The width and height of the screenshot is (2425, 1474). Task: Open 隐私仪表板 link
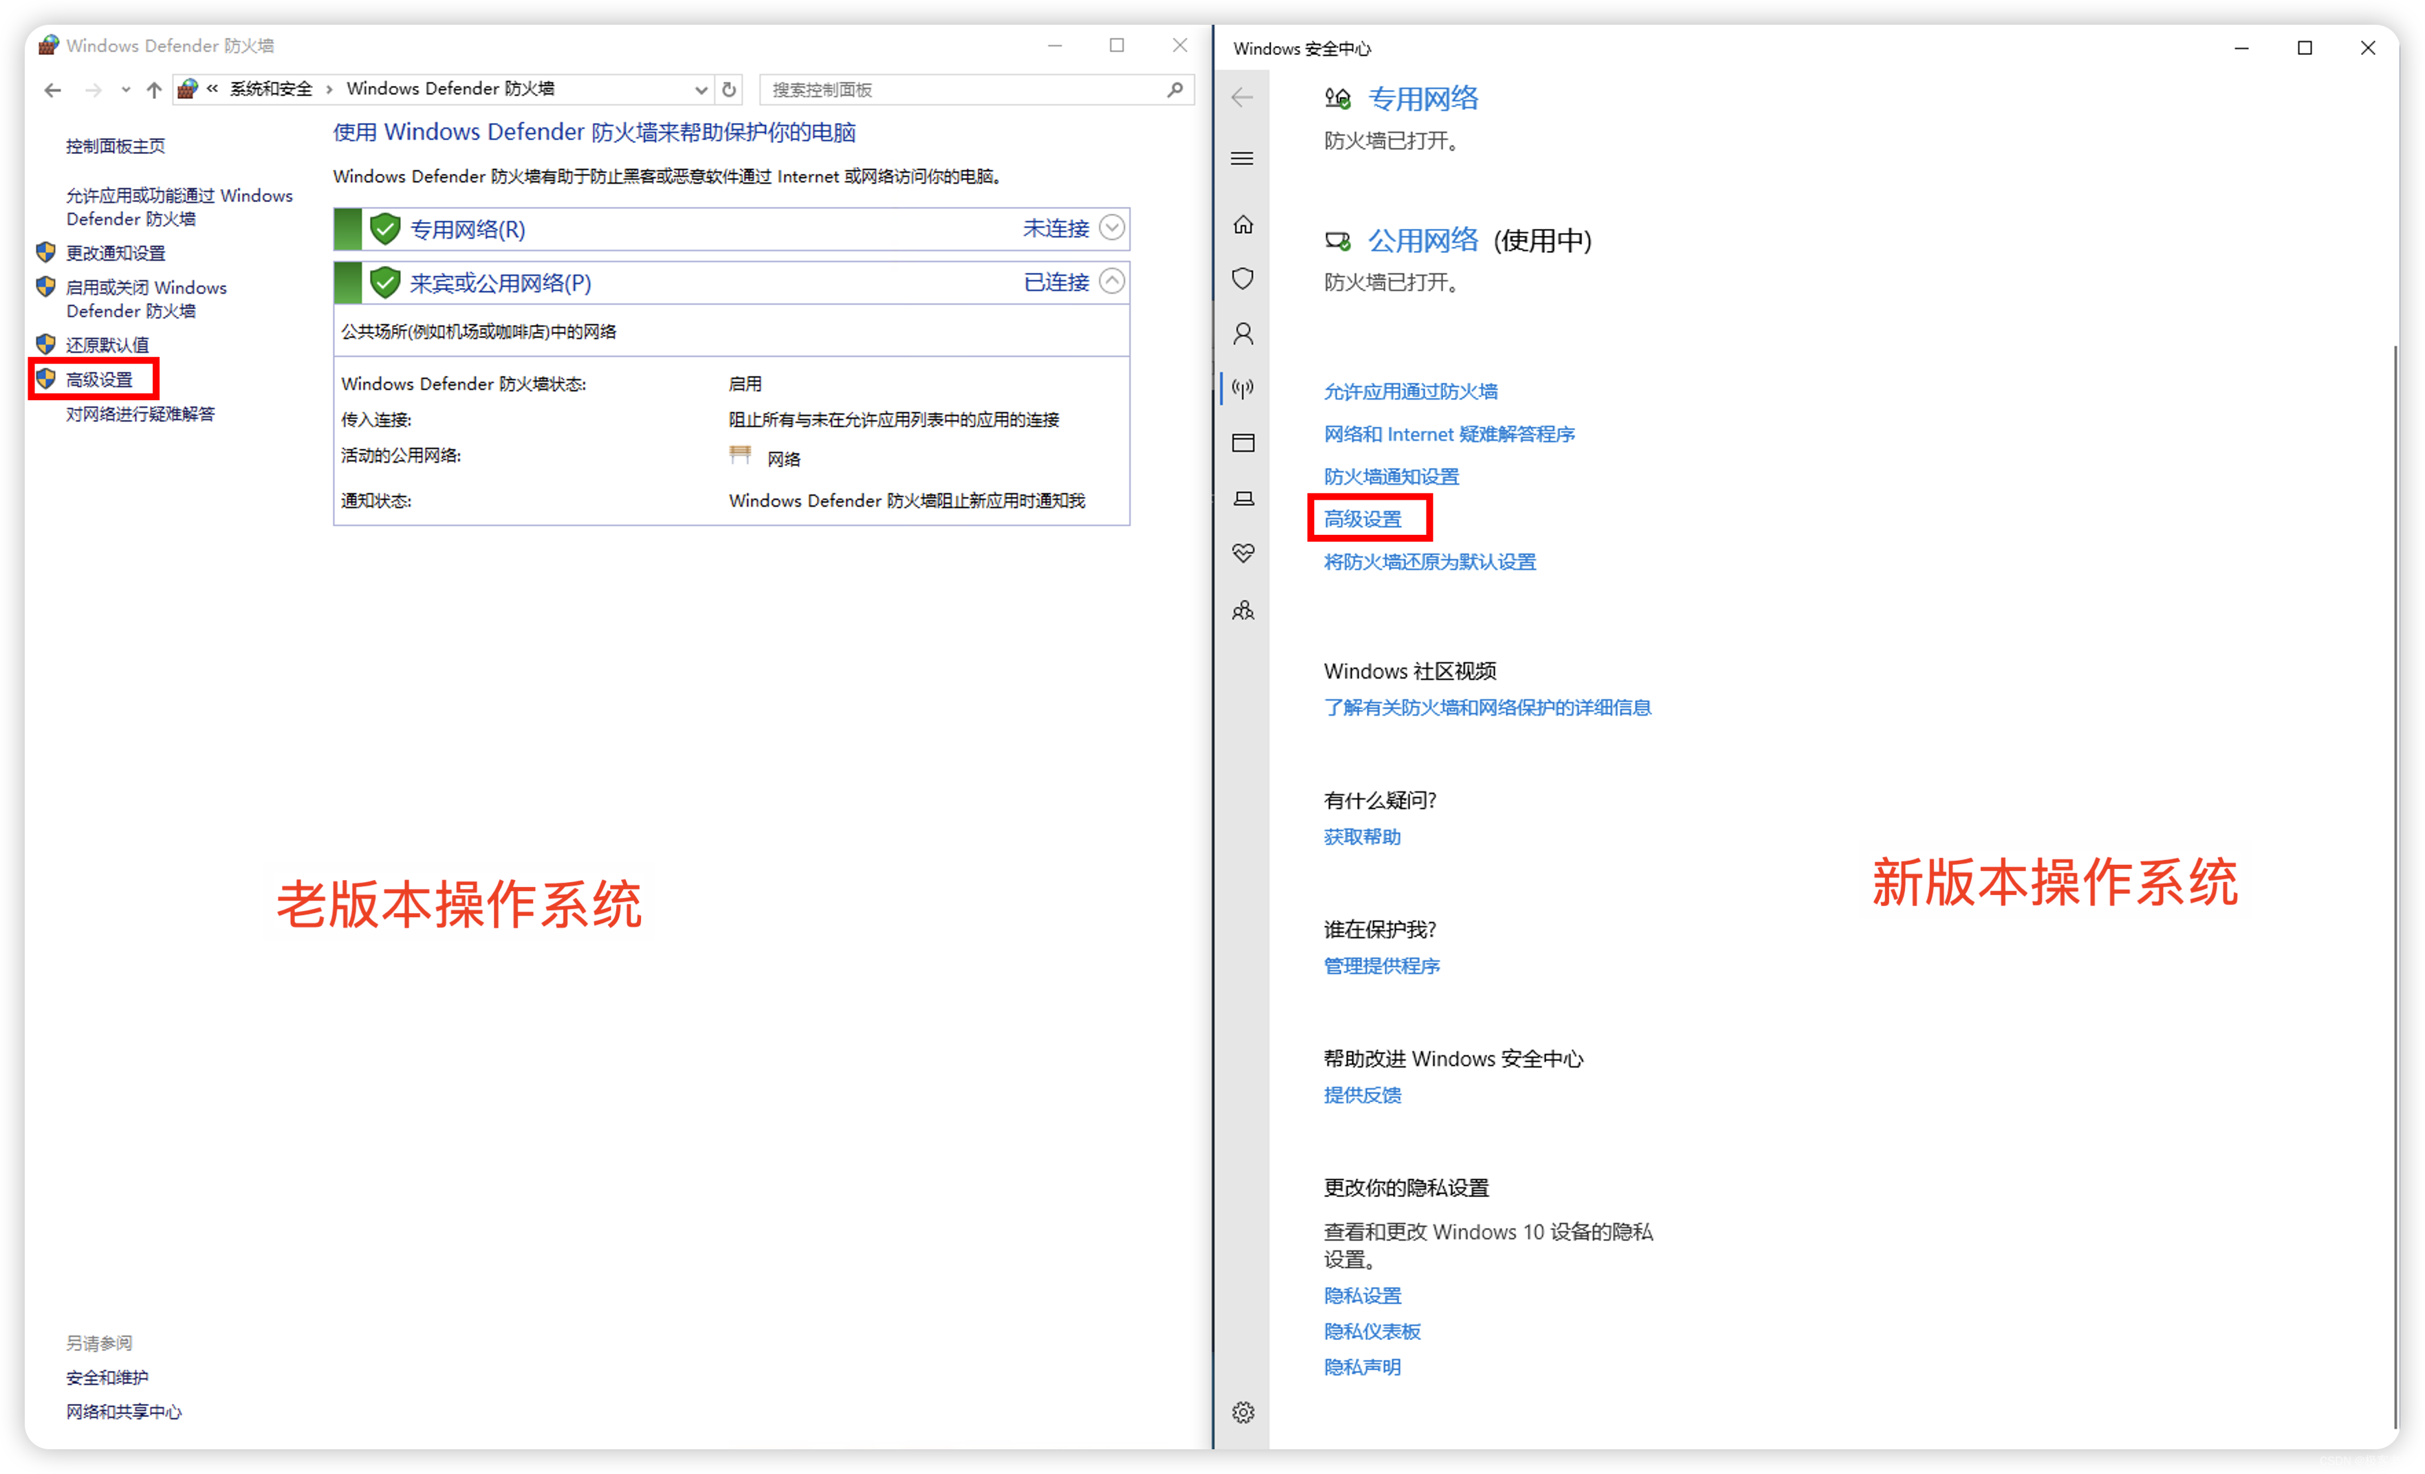(1372, 1330)
